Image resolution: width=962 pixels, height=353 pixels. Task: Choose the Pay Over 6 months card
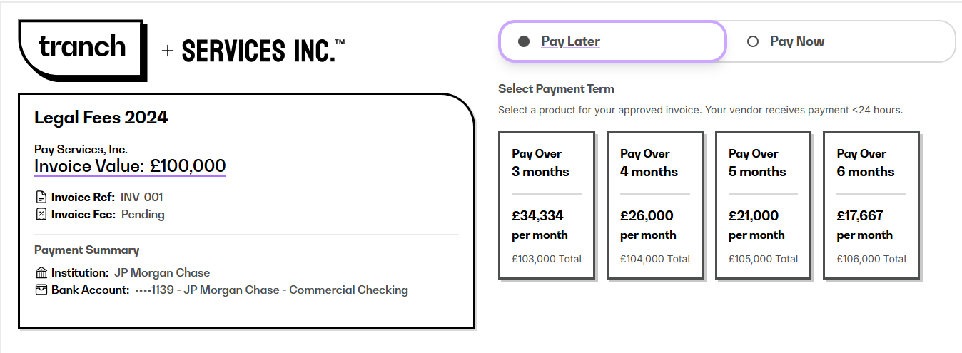pos(871,205)
